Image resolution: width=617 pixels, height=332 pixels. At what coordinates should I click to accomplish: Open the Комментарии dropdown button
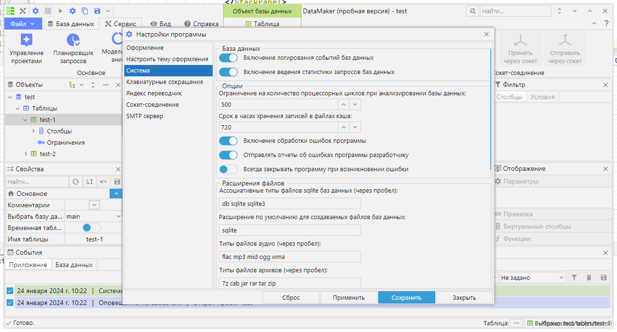(x=94, y=205)
